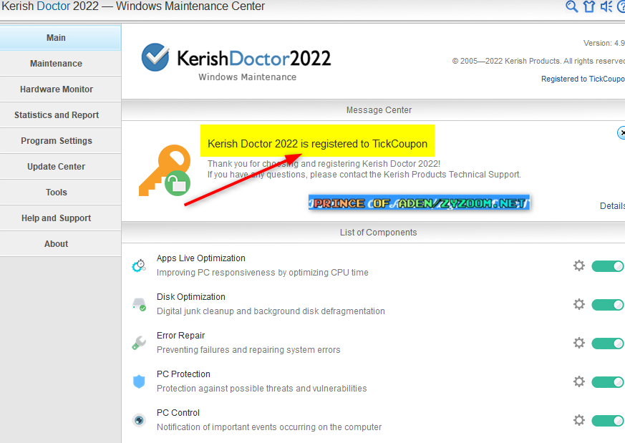Image resolution: width=625 pixels, height=443 pixels.
Task: Open settings gear for PC Protection
Action: (x=578, y=381)
